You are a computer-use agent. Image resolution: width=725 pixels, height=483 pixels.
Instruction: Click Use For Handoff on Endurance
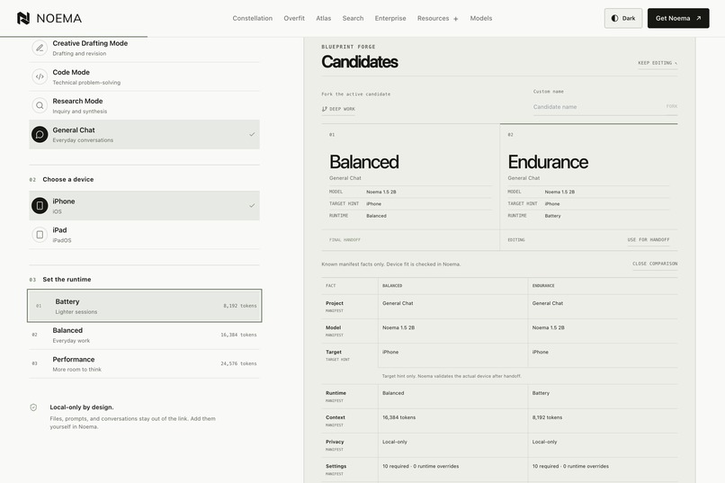coord(649,240)
